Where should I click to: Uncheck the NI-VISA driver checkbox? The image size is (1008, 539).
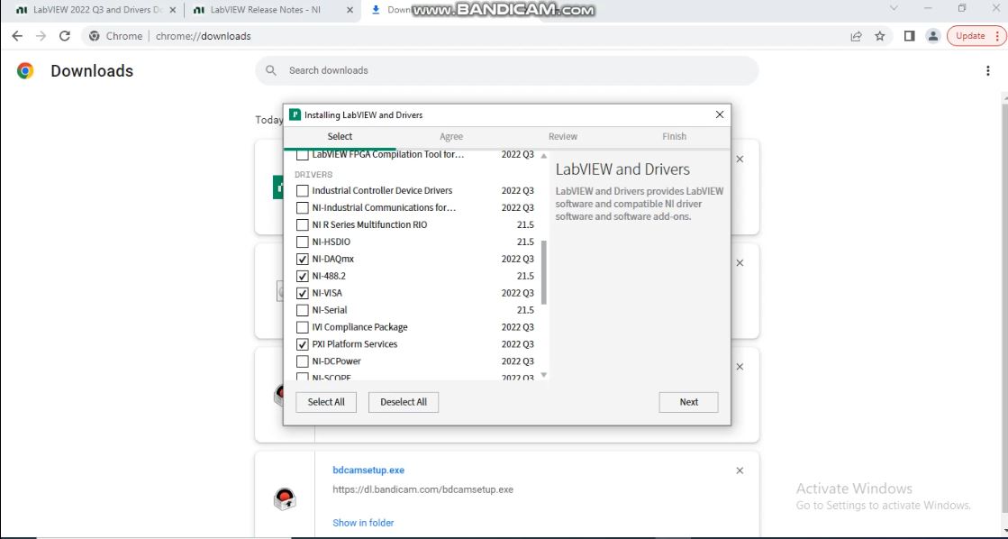pos(303,293)
